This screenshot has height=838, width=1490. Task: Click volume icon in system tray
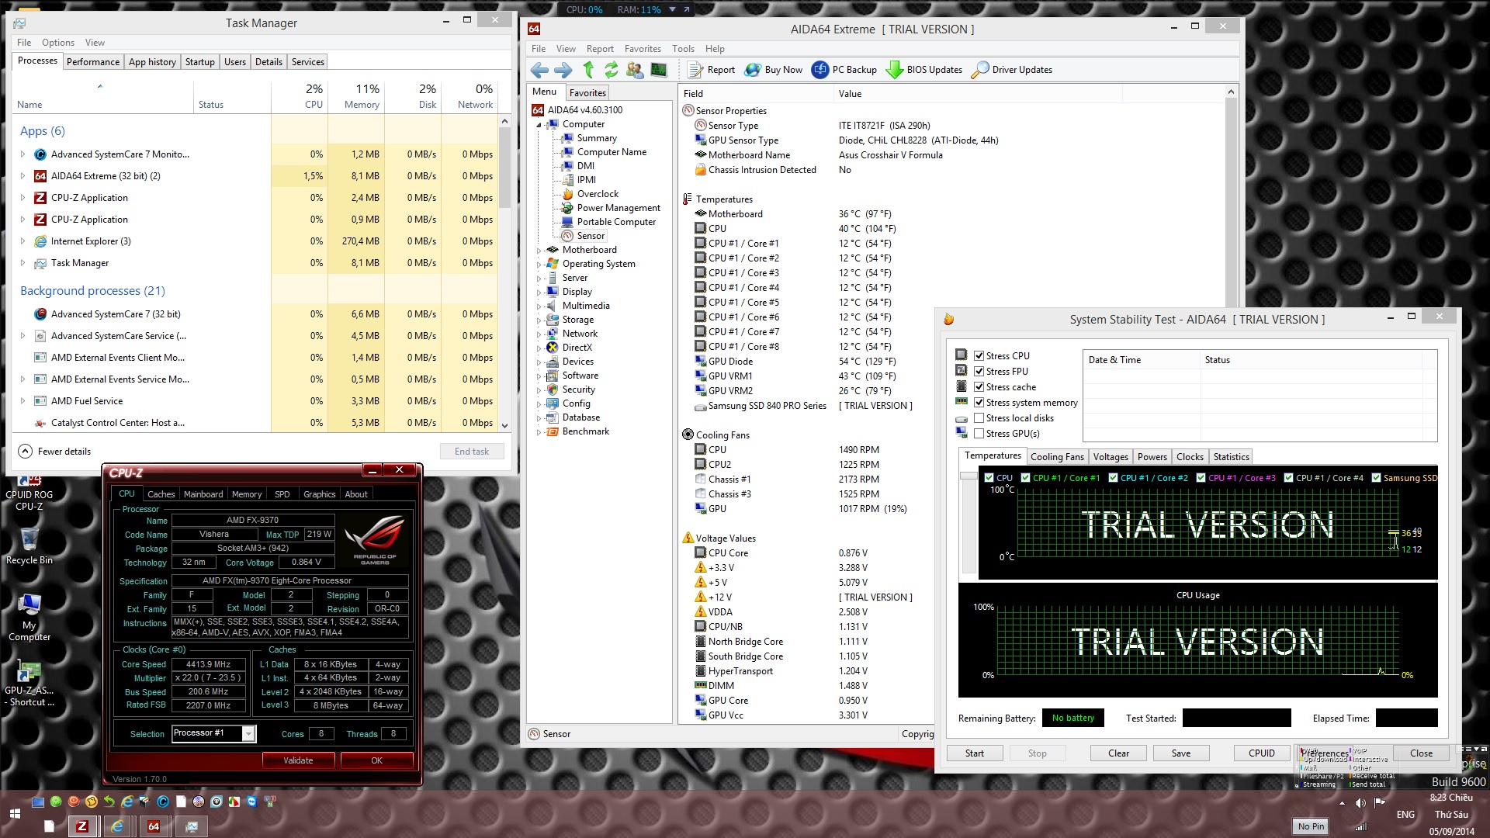coord(1360,802)
